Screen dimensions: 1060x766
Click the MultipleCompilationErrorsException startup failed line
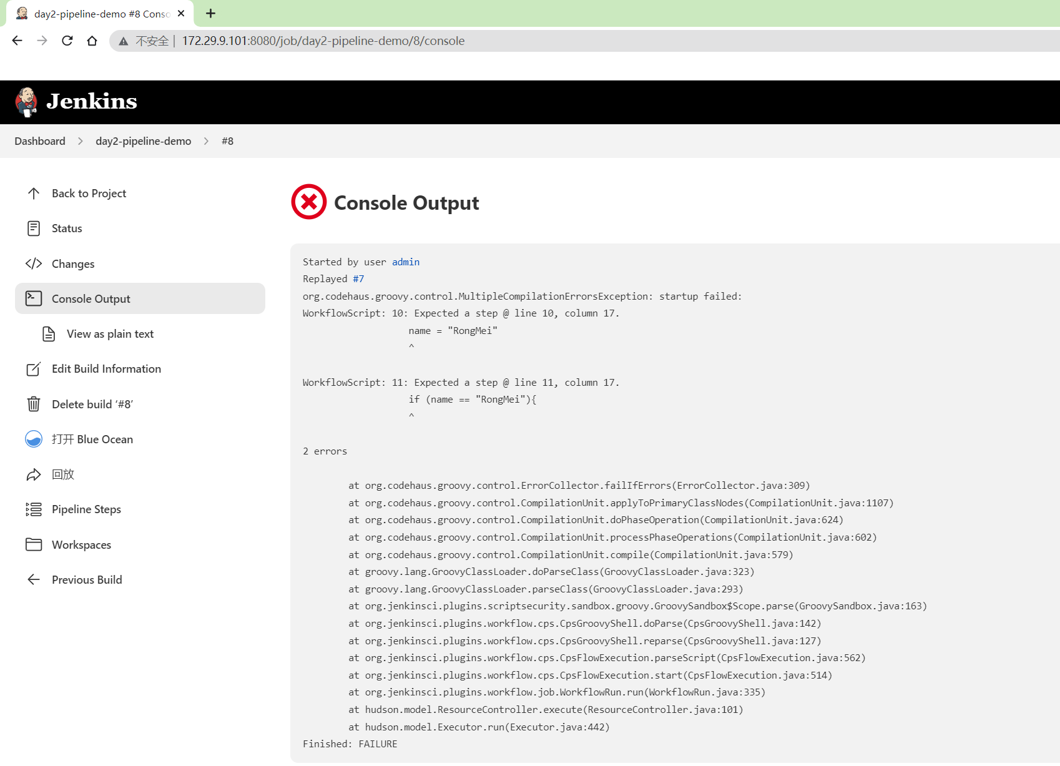point(523,297)
